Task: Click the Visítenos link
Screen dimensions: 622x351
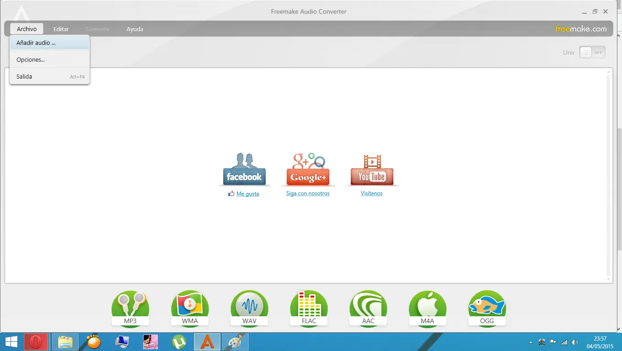Action: (x=372, y=193)
